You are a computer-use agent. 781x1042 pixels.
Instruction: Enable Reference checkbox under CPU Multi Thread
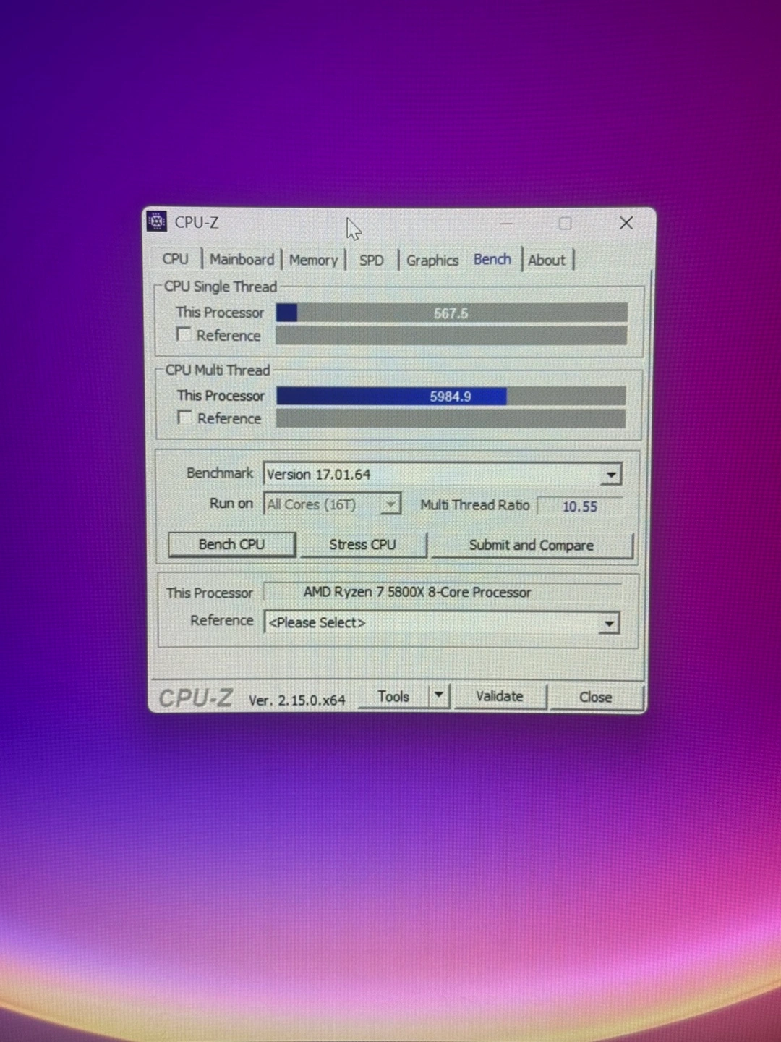tap(185, 418)
